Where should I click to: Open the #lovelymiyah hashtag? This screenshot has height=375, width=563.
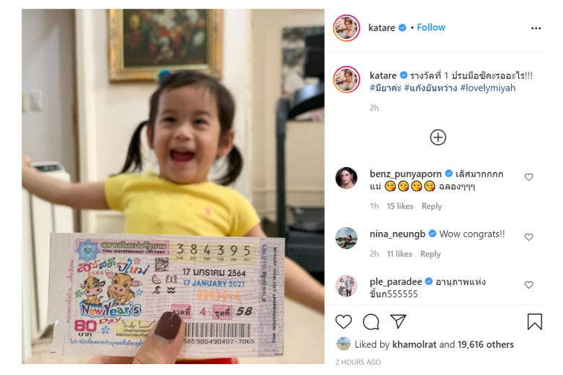487,88
